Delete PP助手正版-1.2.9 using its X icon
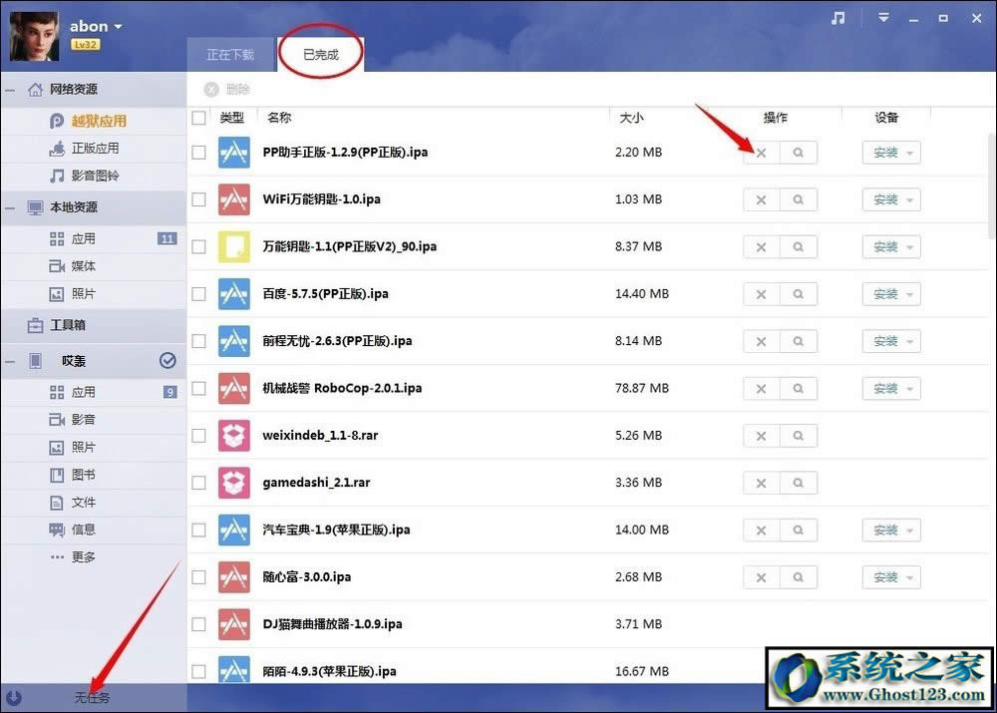Image resolution: width=997 pixels, height=713 pixels. pos(761,153)
